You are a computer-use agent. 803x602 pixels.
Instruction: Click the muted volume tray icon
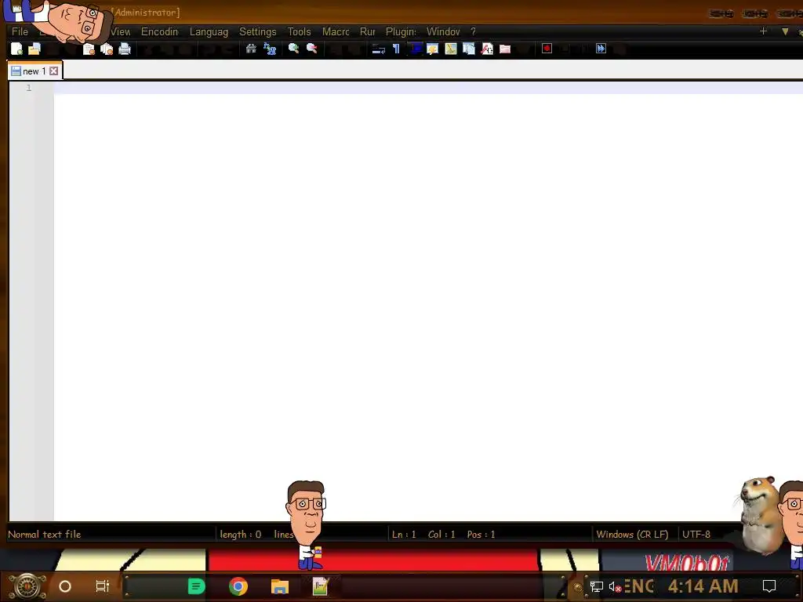click(615, 586)
